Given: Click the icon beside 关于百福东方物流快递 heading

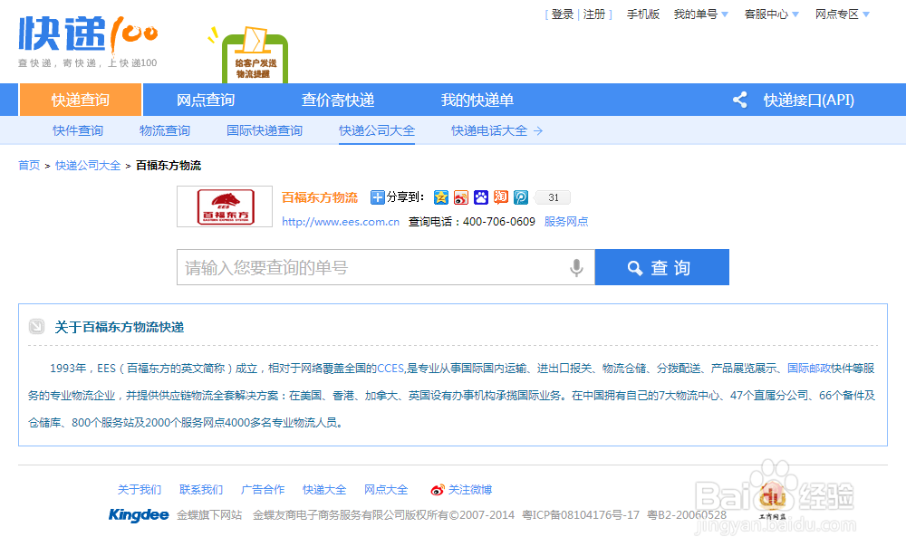Looking at the screenshot, I should (36, 327).
